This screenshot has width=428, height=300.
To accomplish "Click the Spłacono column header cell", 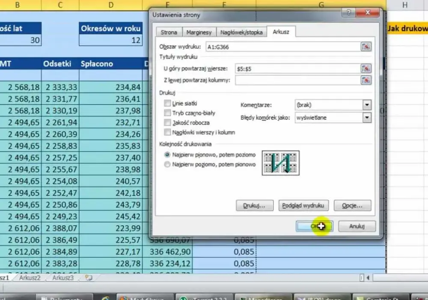I will (x=110, y=64).
